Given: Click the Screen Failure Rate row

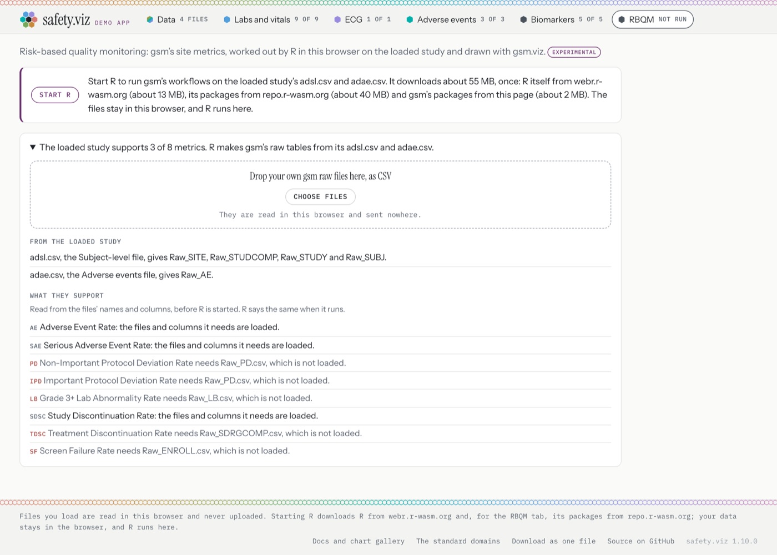Looking at the screenshot, I should pos(320,451).
